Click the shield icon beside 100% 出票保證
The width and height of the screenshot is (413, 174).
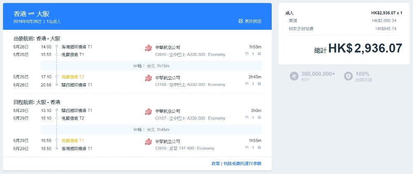point(349,76)
